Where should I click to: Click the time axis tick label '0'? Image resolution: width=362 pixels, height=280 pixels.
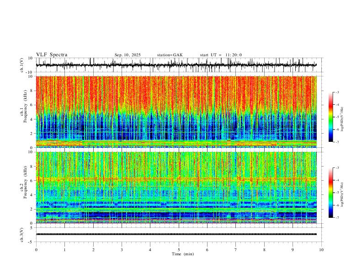click(36, 250)
